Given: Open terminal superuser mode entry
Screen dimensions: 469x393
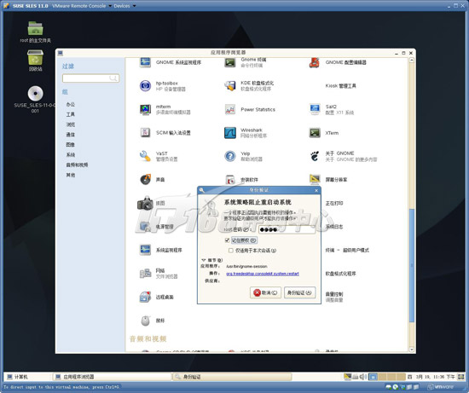Looking at the screenshot, I should click(x=347, y=250).
